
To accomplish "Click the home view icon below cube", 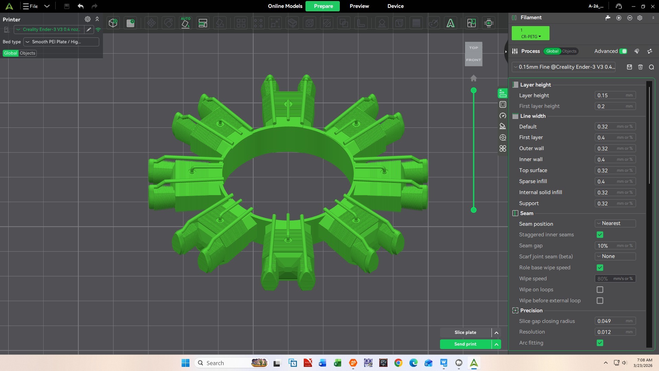I will click(474, 78).
